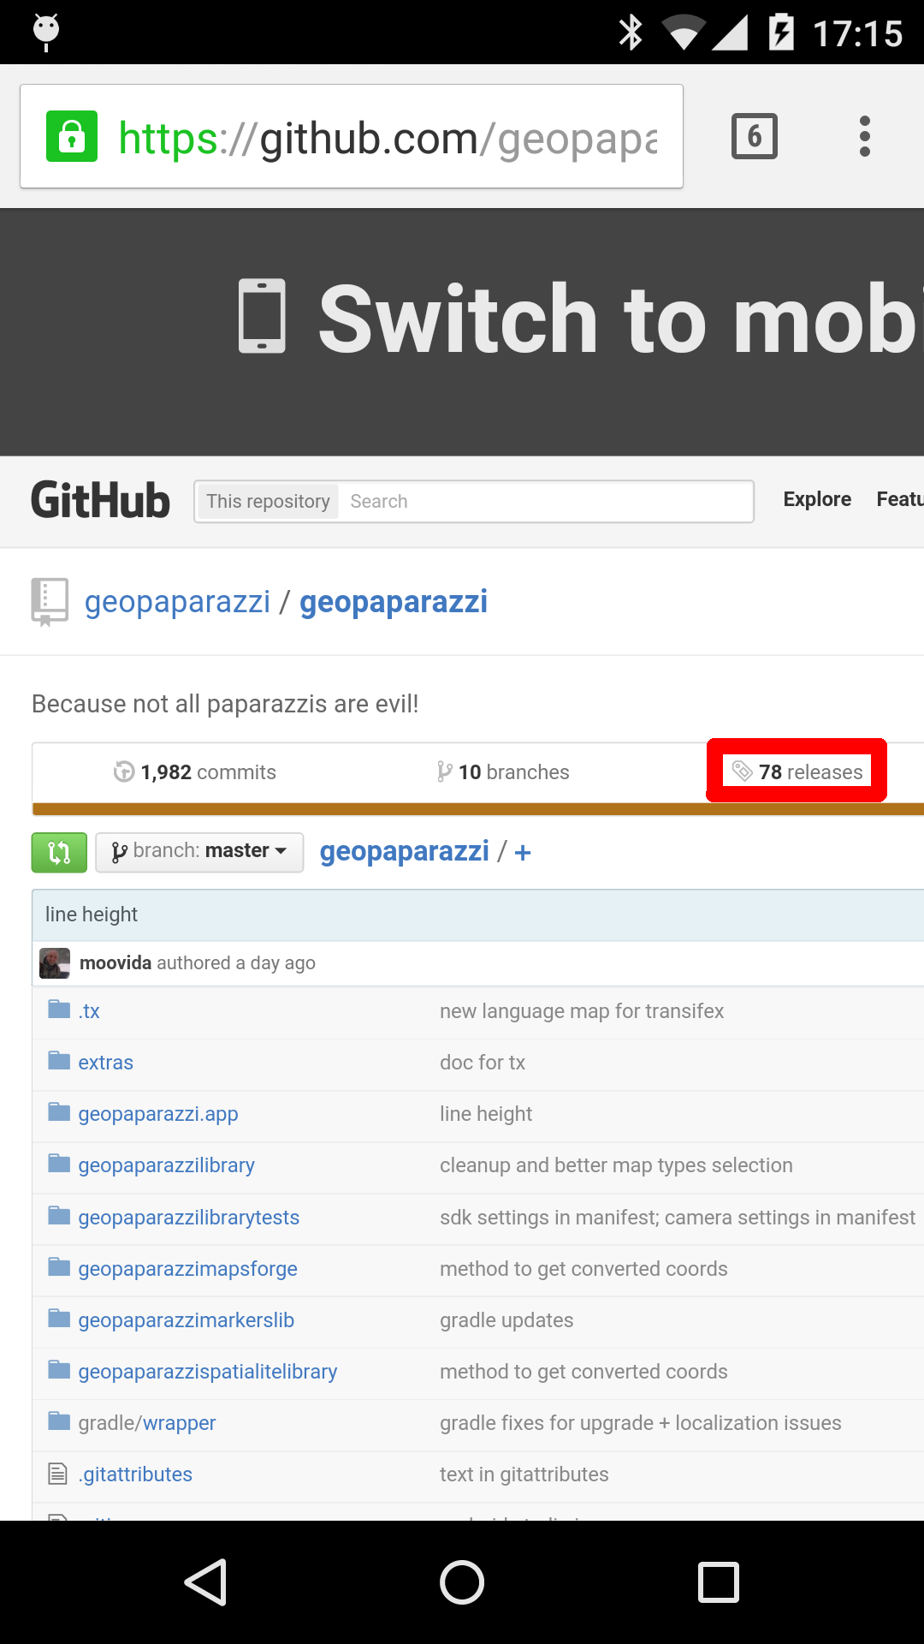Tap the Switch to mobile banner
This screenshot has width=924, height=1644.
(462, 332)
